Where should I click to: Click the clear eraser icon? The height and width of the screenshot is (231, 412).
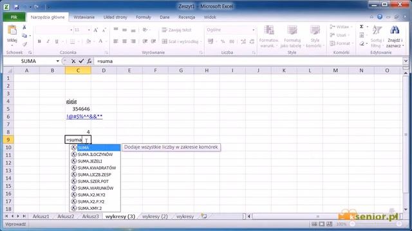(x=362, y=44)
